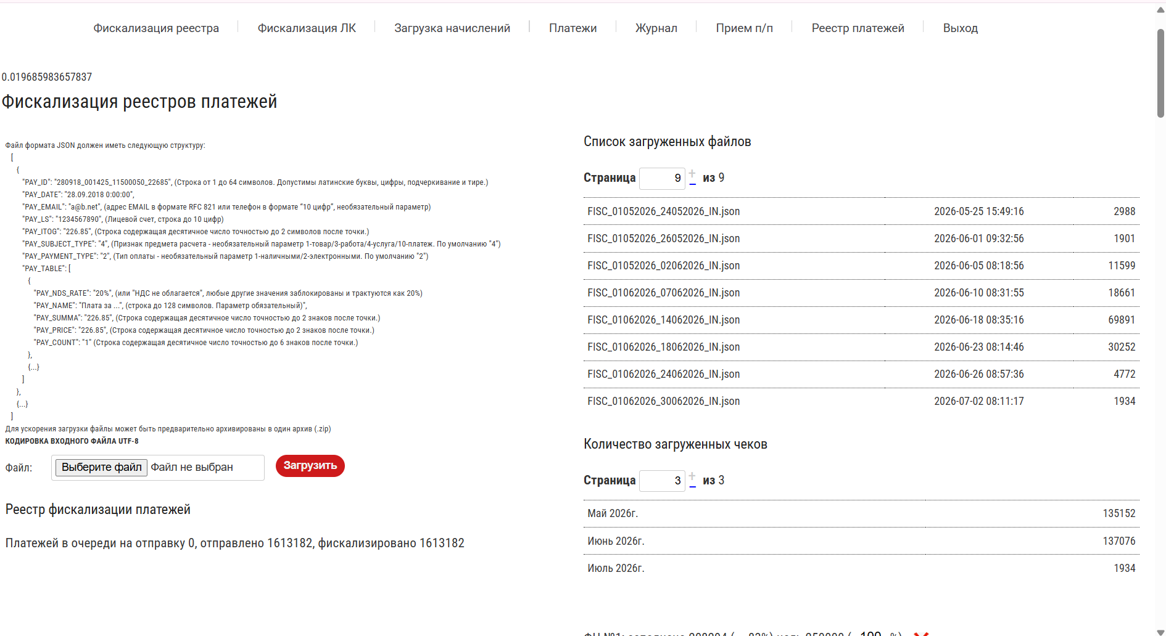
Task: Click the May receipts count 135152
Action: [1119, 513]
